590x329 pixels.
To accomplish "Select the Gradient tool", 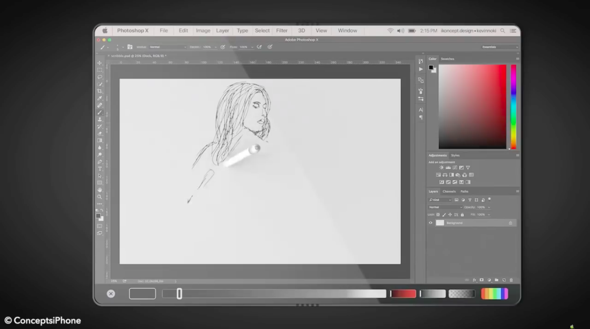I will point(100,140).
